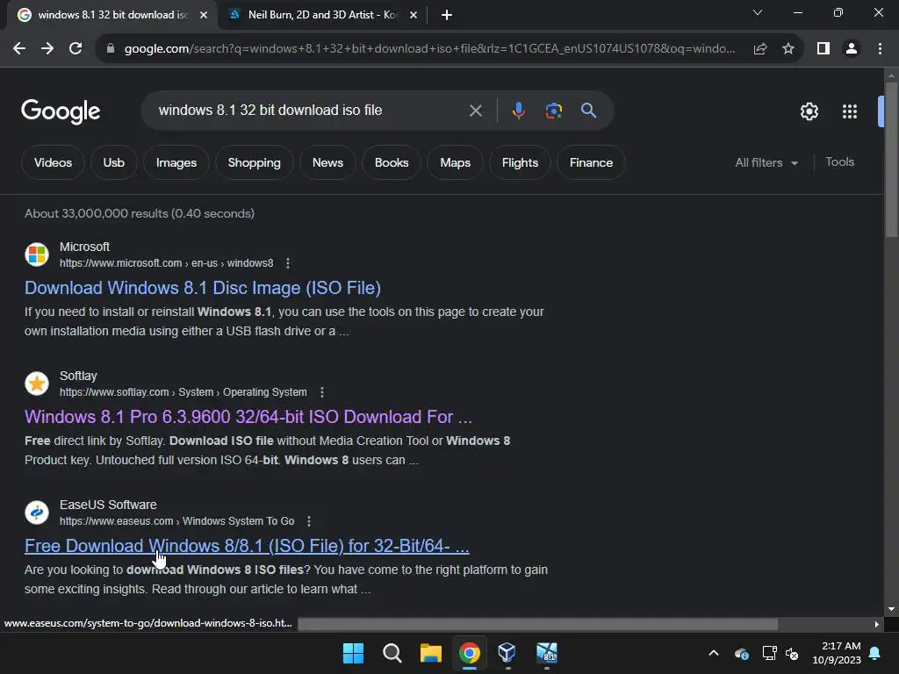
Task: Open Chrome profile icon
Action: pyautogui.click(x=852, y=49)
